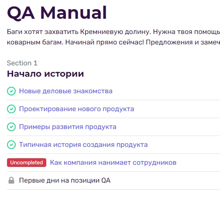Click the description line starting "коварным багам"
The image size is (220, 197).
tap(113, 42)
